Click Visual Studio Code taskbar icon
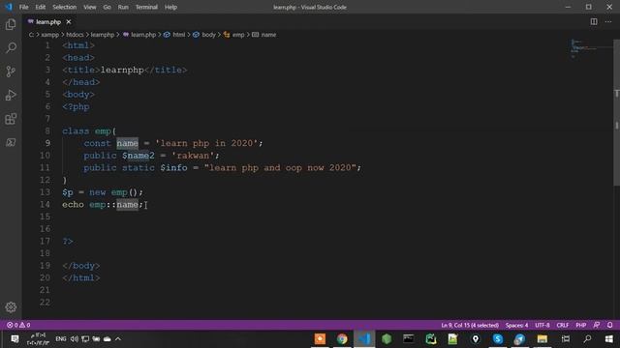Image resolution: width=620 pixels, height=348 pixels. pos(364,339)
